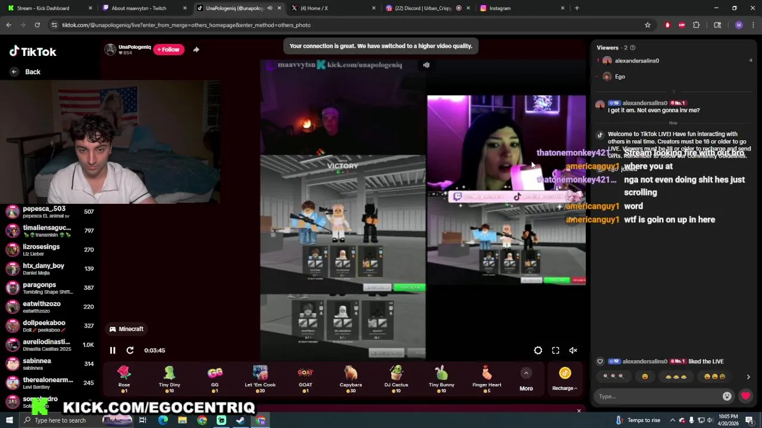Select viewer Ego in Viewers list
The width and height of the screenshot is (762, 428).
pyautogui.click(x=614, y=77)
